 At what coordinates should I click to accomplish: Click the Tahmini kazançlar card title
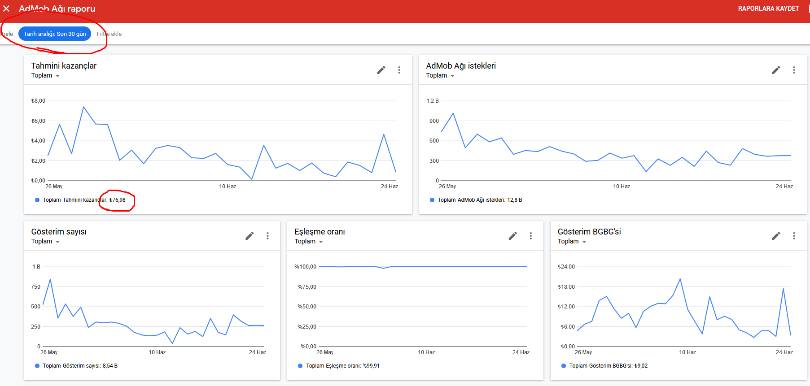point(64,66)
